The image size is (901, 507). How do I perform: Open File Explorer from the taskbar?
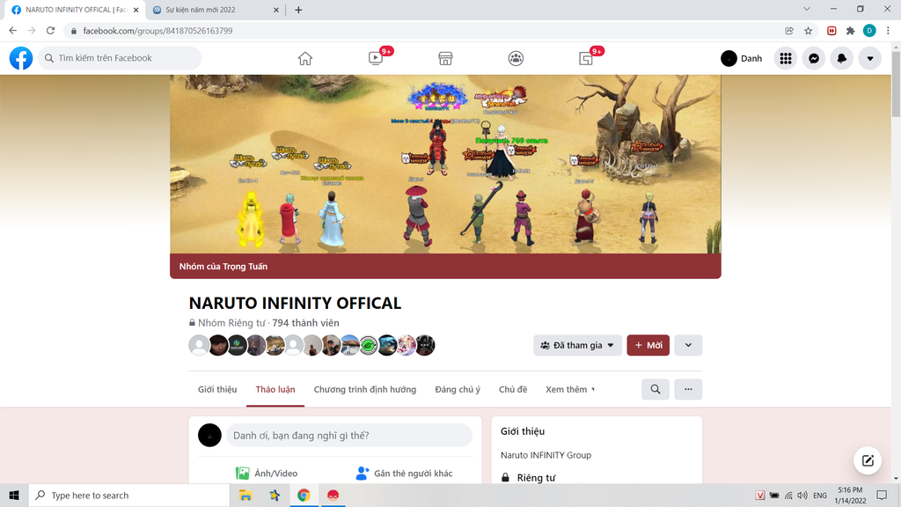(x=245, y=495)
